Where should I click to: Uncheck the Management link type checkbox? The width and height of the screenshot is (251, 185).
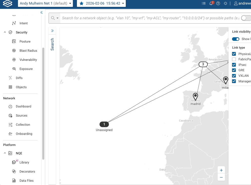[234, 81]
